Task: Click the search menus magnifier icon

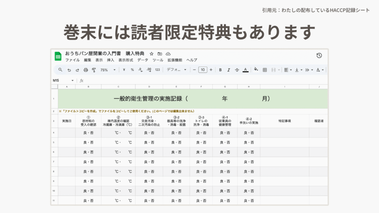Action: (60, 70)
